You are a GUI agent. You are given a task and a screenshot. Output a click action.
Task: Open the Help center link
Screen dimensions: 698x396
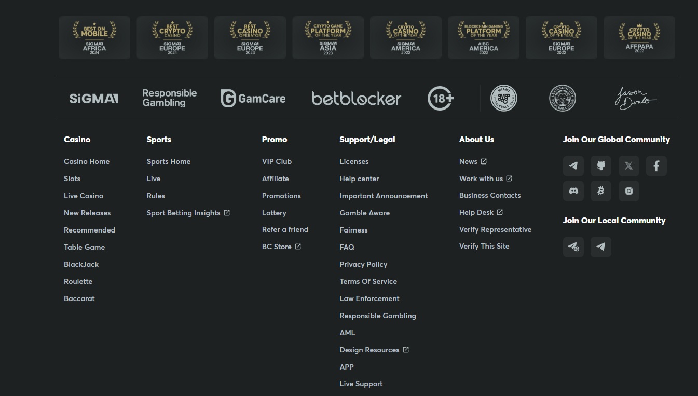[359, 179]
